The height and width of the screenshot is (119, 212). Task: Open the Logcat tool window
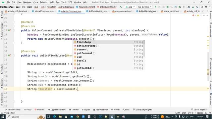(86, 110)
